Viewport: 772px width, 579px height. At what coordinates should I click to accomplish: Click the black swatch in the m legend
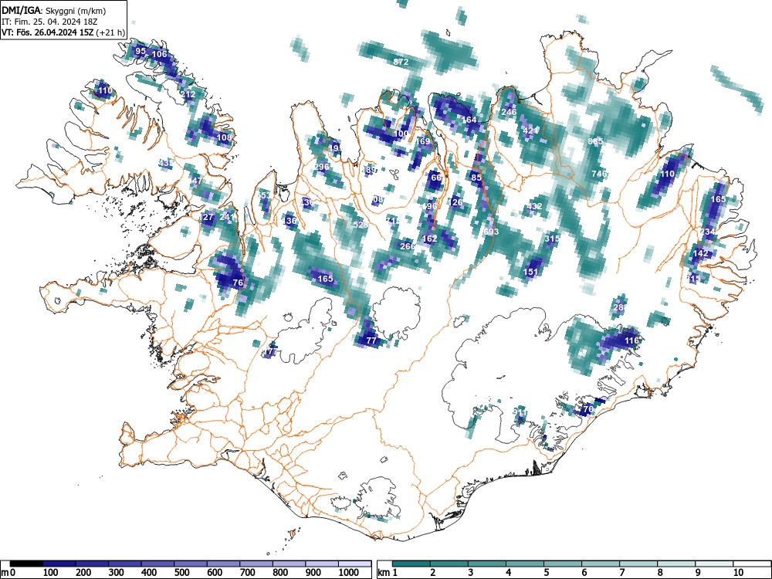(x=26, y=564)
